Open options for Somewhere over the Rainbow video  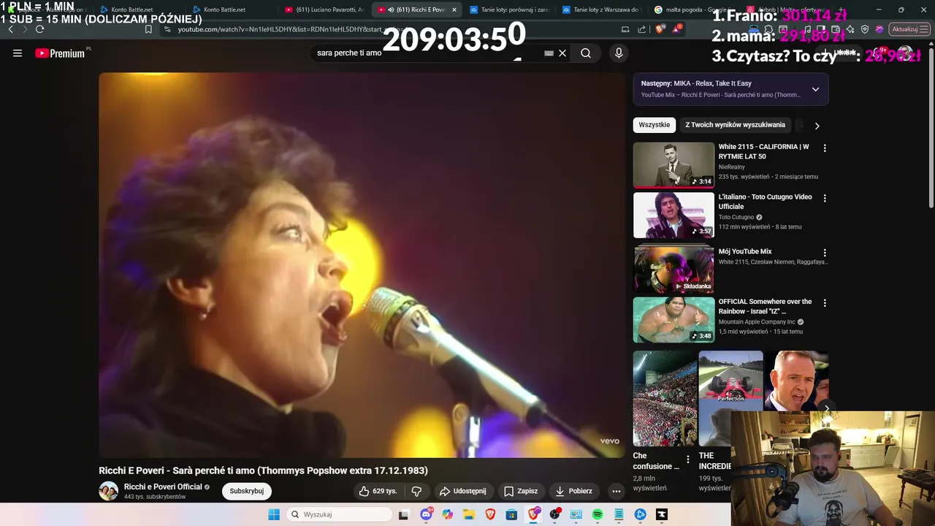point(825,302)
